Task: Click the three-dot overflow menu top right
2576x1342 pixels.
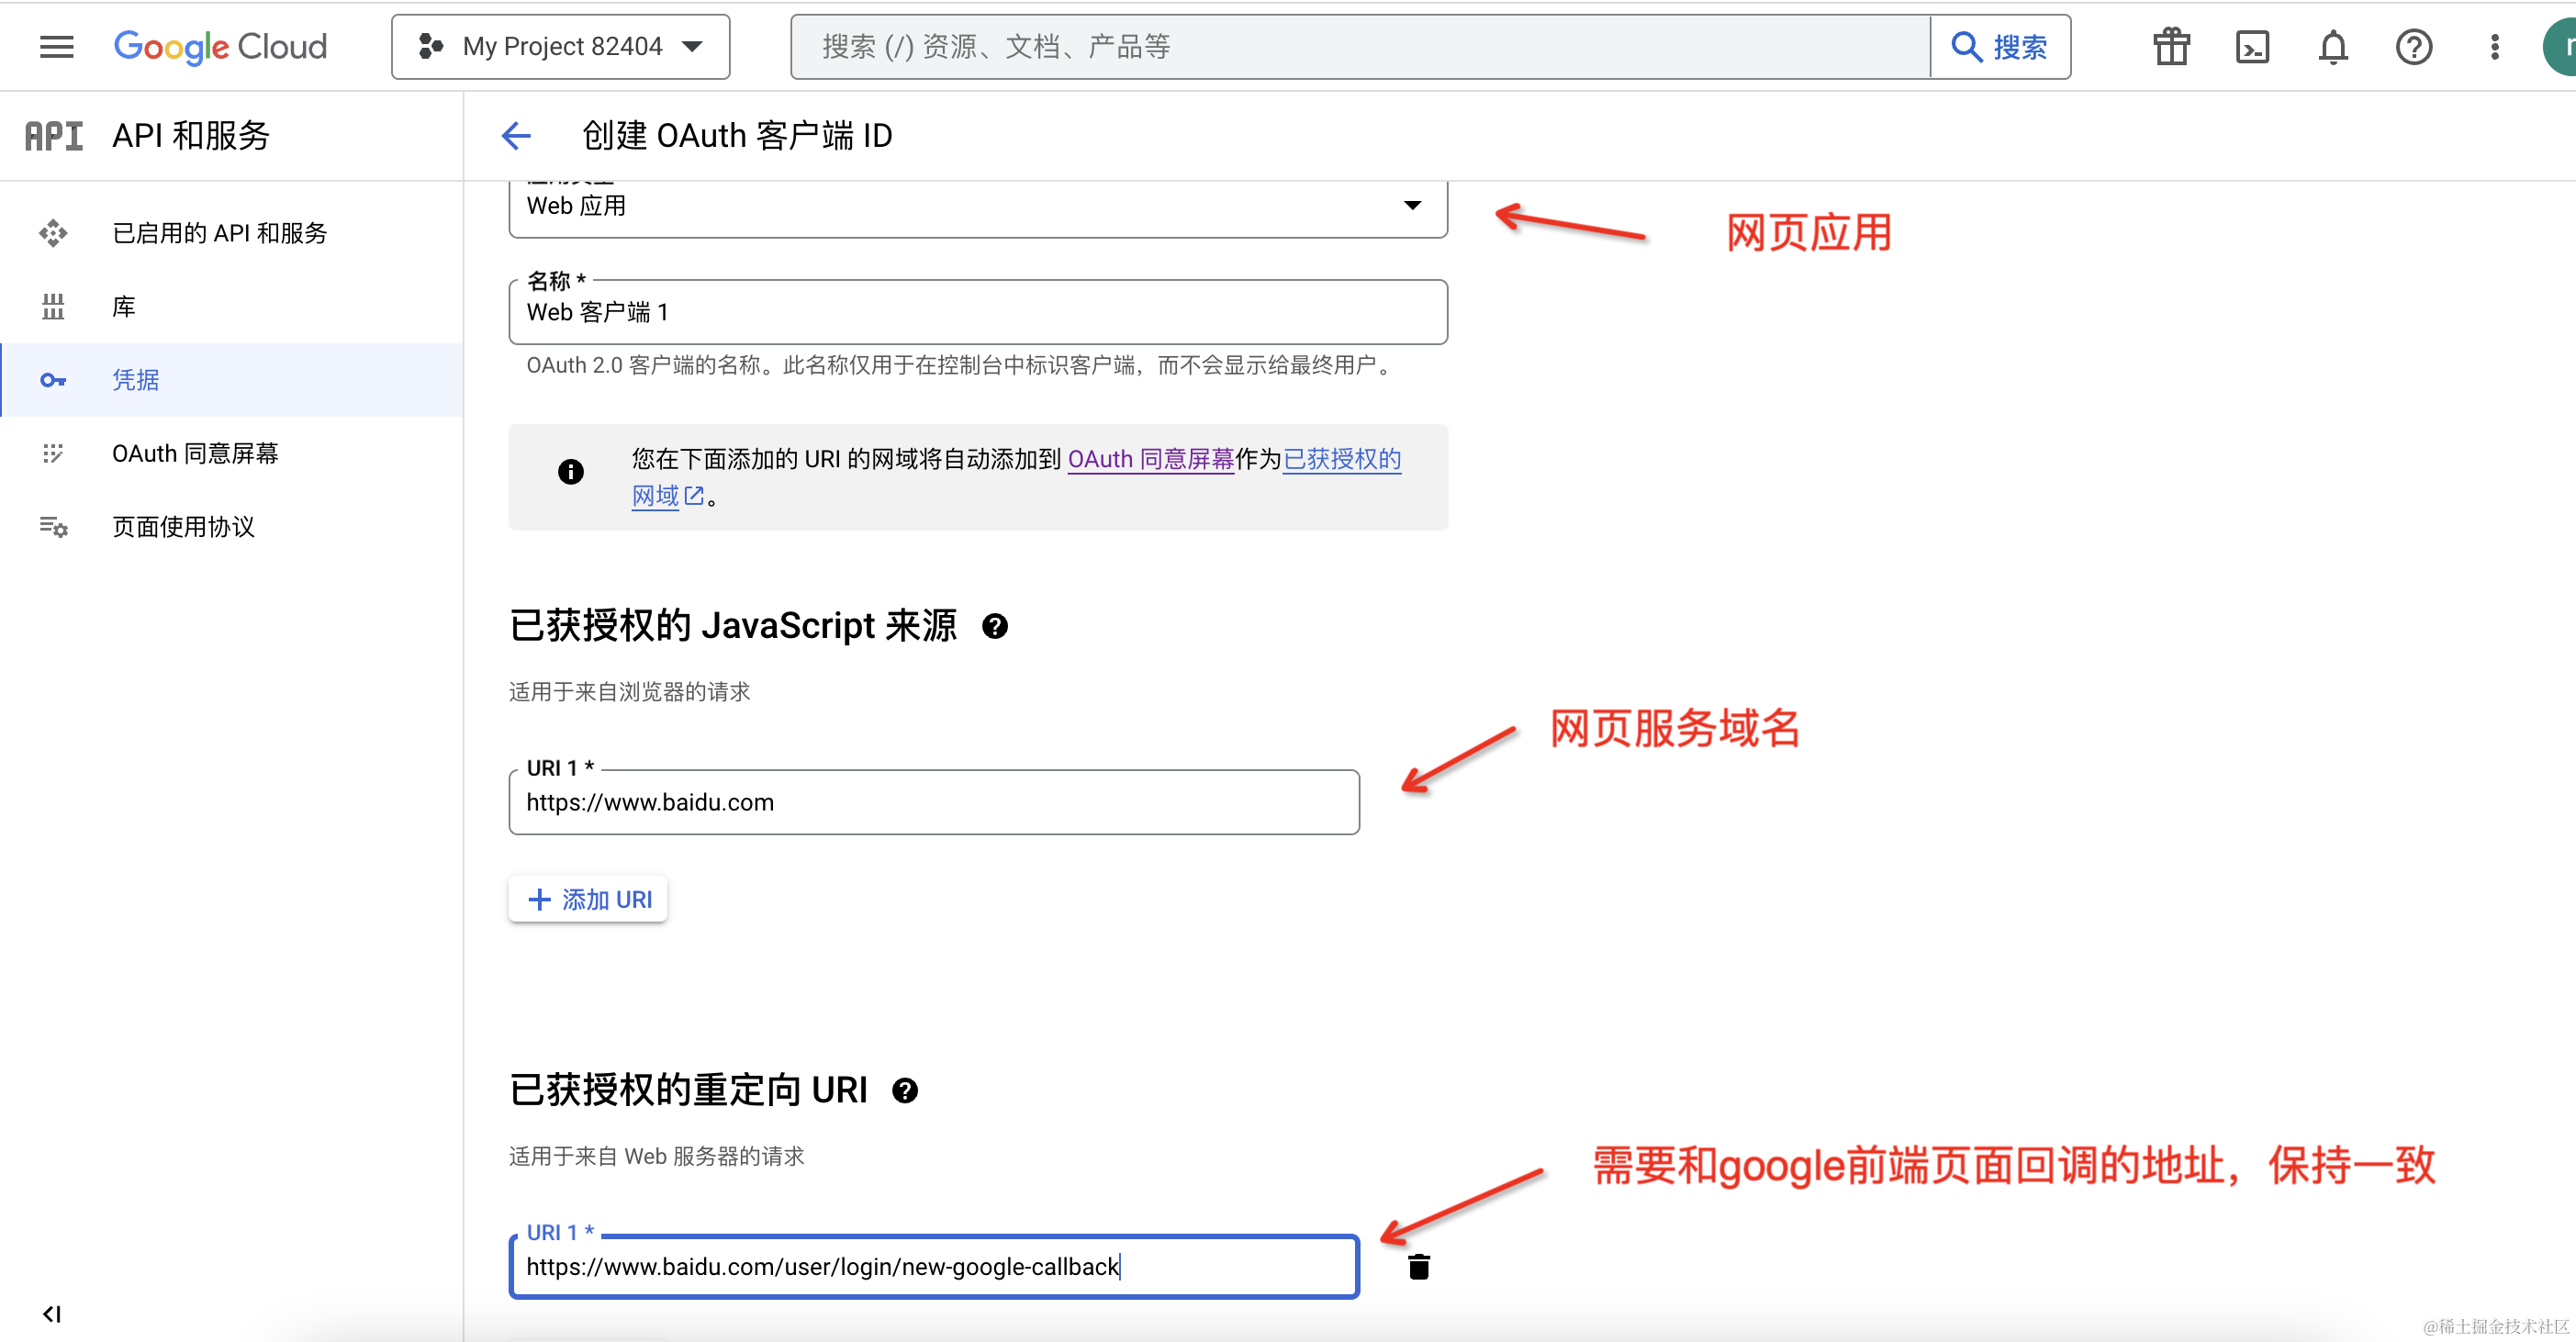Action: (2494, 46)
